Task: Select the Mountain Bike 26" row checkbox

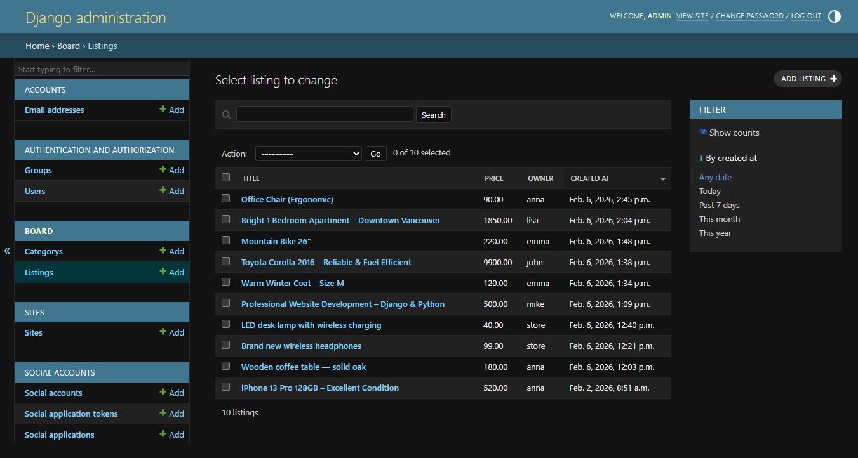Action: 225,240
